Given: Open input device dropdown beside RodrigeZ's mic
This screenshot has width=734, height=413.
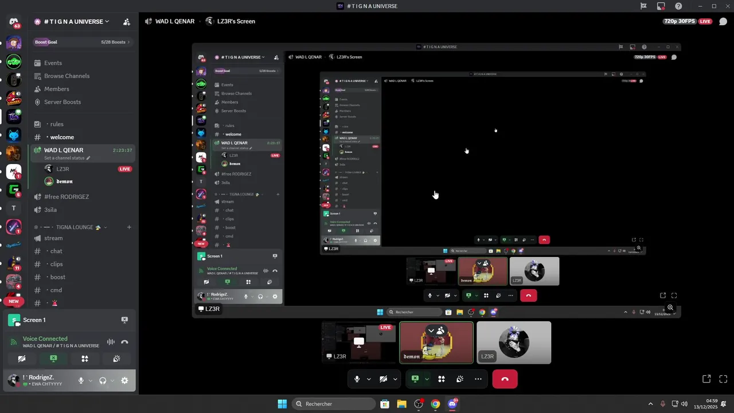Looking at the screenshot, I should tap(90, 380).
